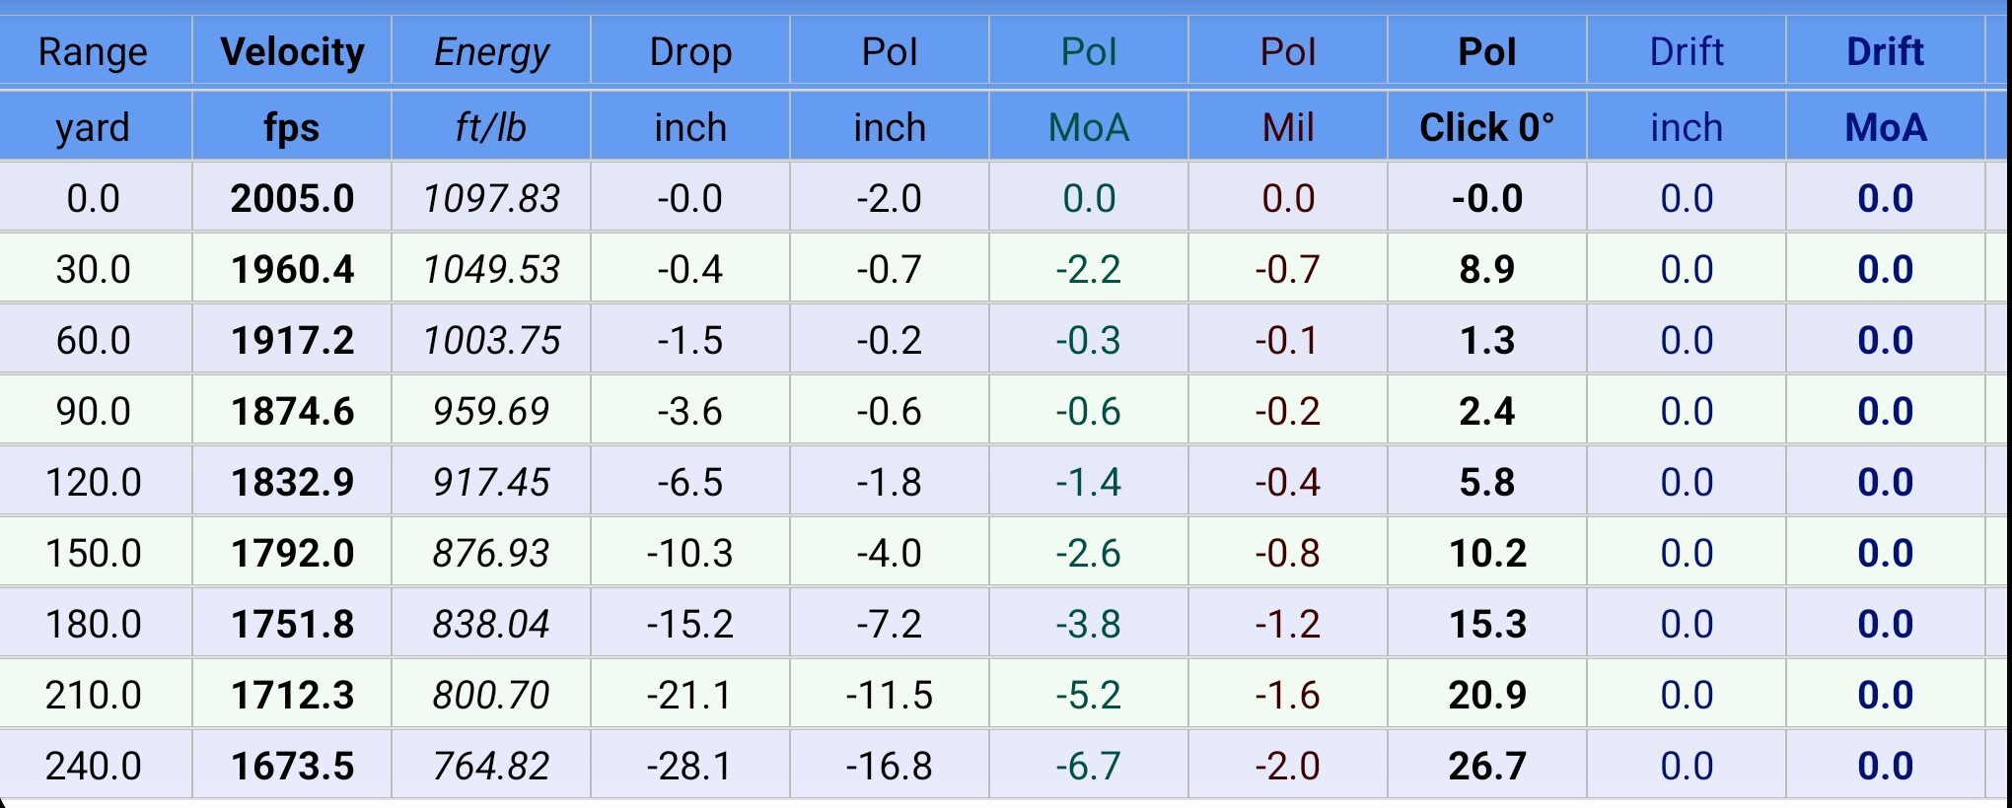Select the green MoA unit header
This screenshot has height=808, width=2012.
tap(1089, 127)
